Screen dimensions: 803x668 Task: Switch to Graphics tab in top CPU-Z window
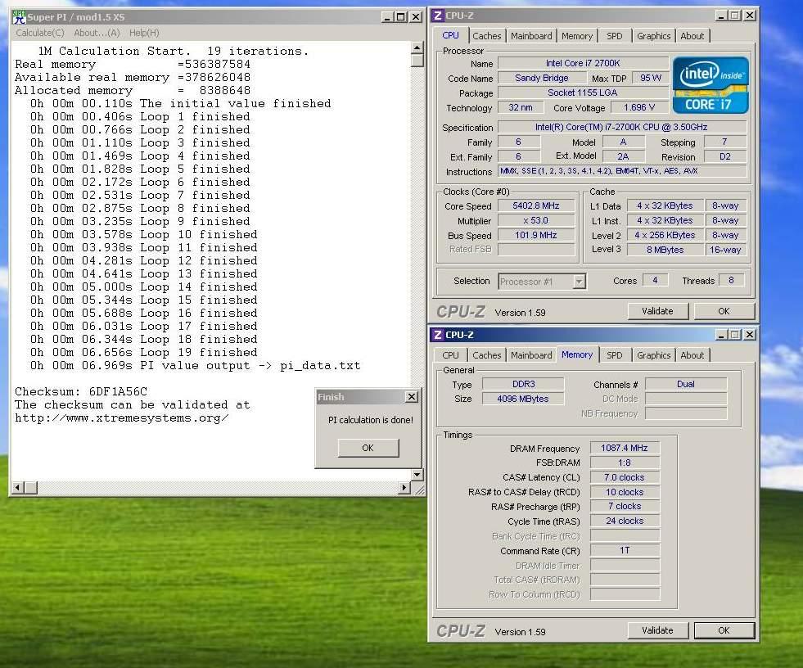point(653,36)
